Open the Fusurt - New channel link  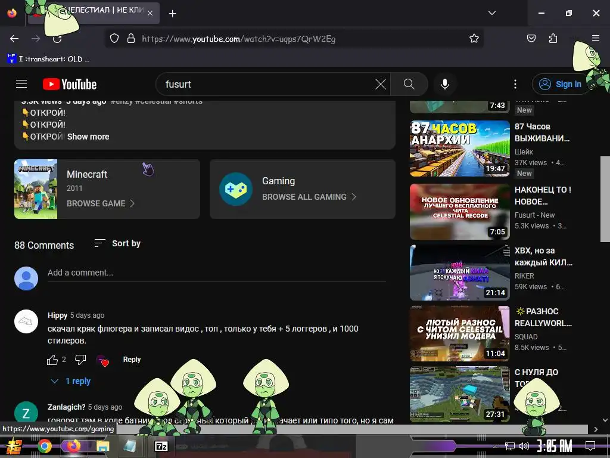point(534,215)
